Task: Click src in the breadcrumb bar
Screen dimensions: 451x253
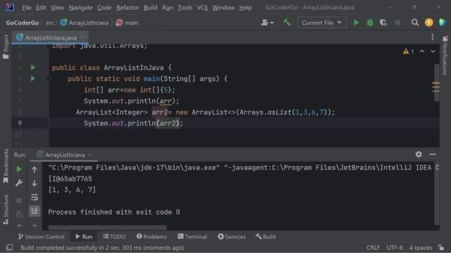Action: (x=49, y=23)
